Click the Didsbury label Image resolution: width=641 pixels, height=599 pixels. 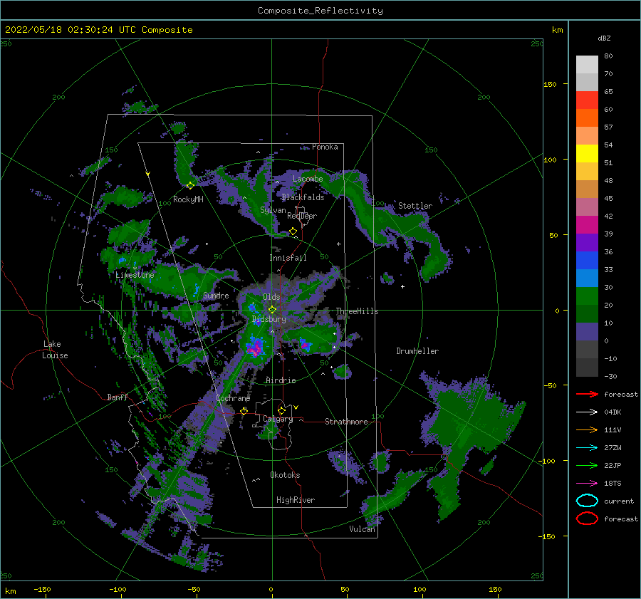click(269, 319)
